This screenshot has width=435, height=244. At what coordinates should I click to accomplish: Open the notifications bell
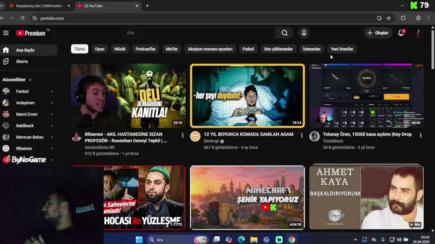click(x=401, y=33)
